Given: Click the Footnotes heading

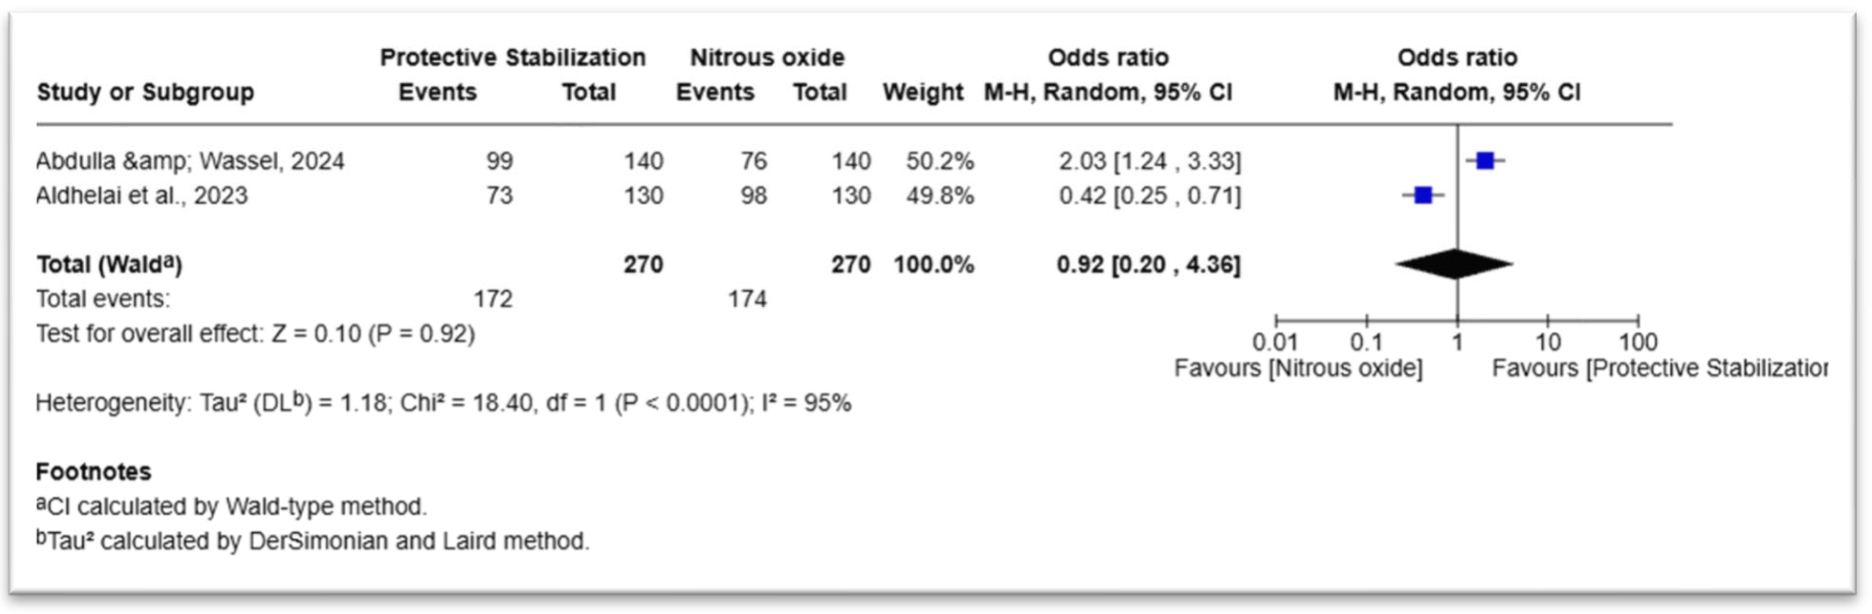Looking at the screenshot, I should (93, 472).
